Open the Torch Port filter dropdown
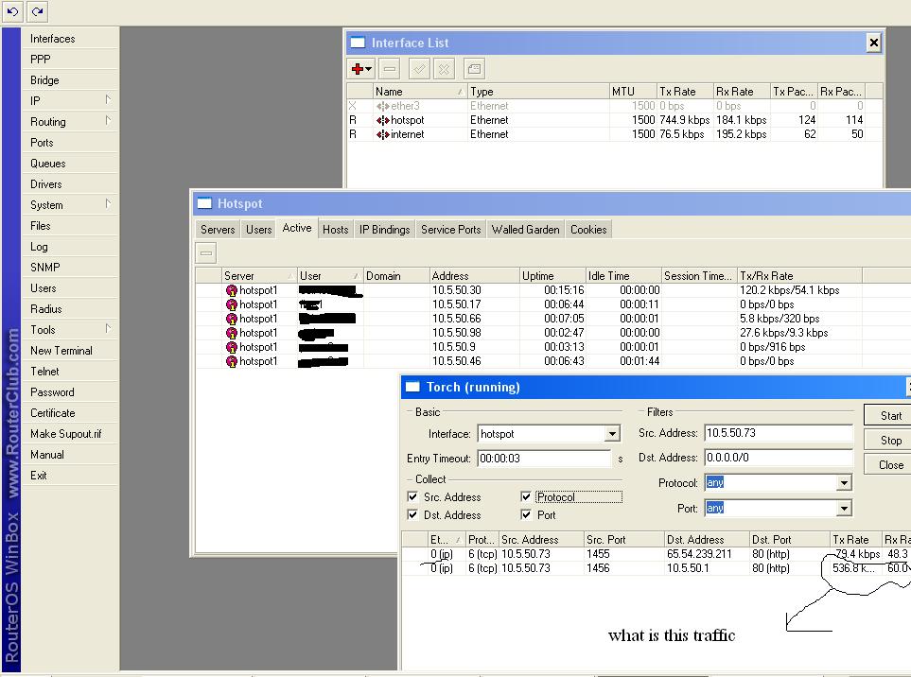 coord(844,509)
